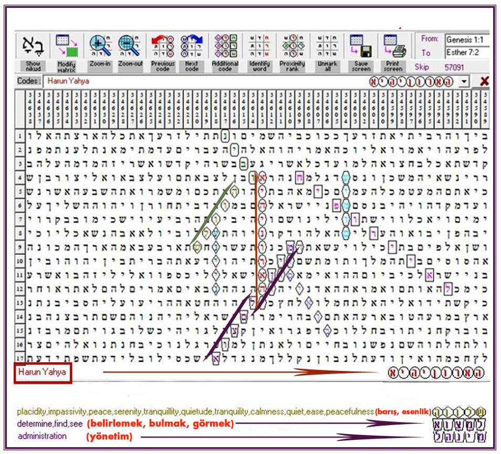501x454 pixels.
Task: Click the To field Esther 7:2
Action: pos(467,53)
